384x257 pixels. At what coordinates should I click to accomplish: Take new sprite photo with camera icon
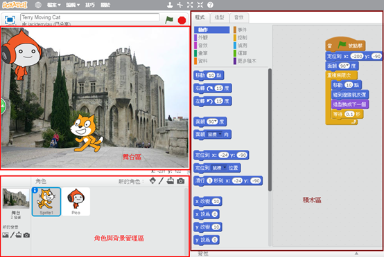pyautogui.click(x=181, y=181)
